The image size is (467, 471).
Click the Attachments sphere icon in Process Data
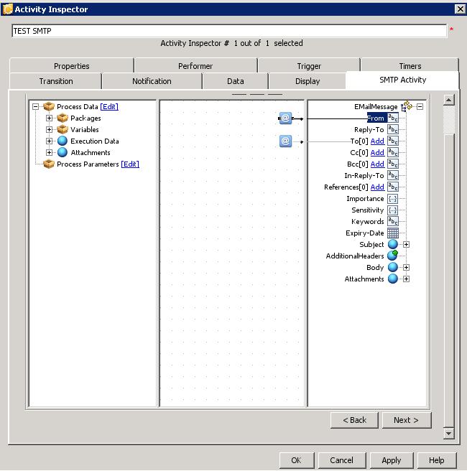pos(63,152)
